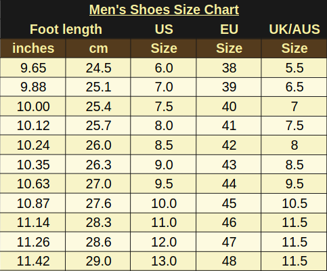This screenshot has height=271, width=327.
Task: Select the cm subheader cell
Action: click(x=98, y=48)
